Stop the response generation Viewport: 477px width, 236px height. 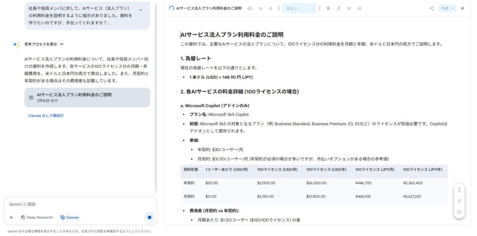[x=150, y=217]
